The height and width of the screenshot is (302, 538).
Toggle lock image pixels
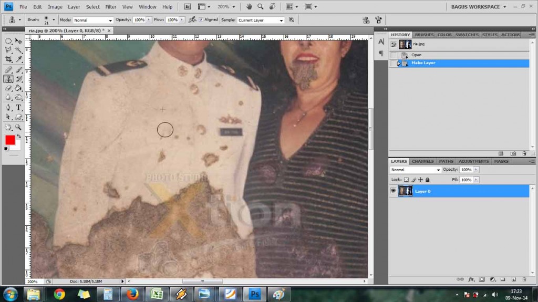[413, 180]
